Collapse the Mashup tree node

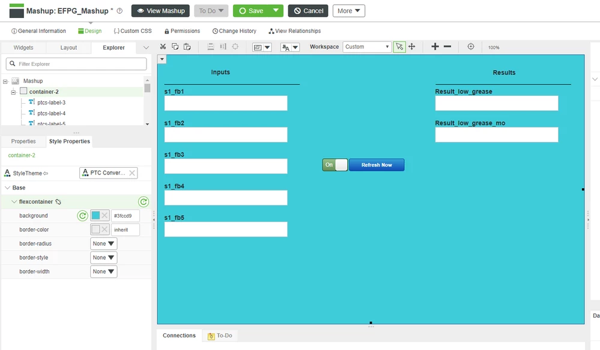click(x=5, y=82)
